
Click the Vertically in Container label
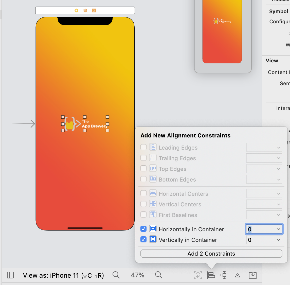[188, 240]
